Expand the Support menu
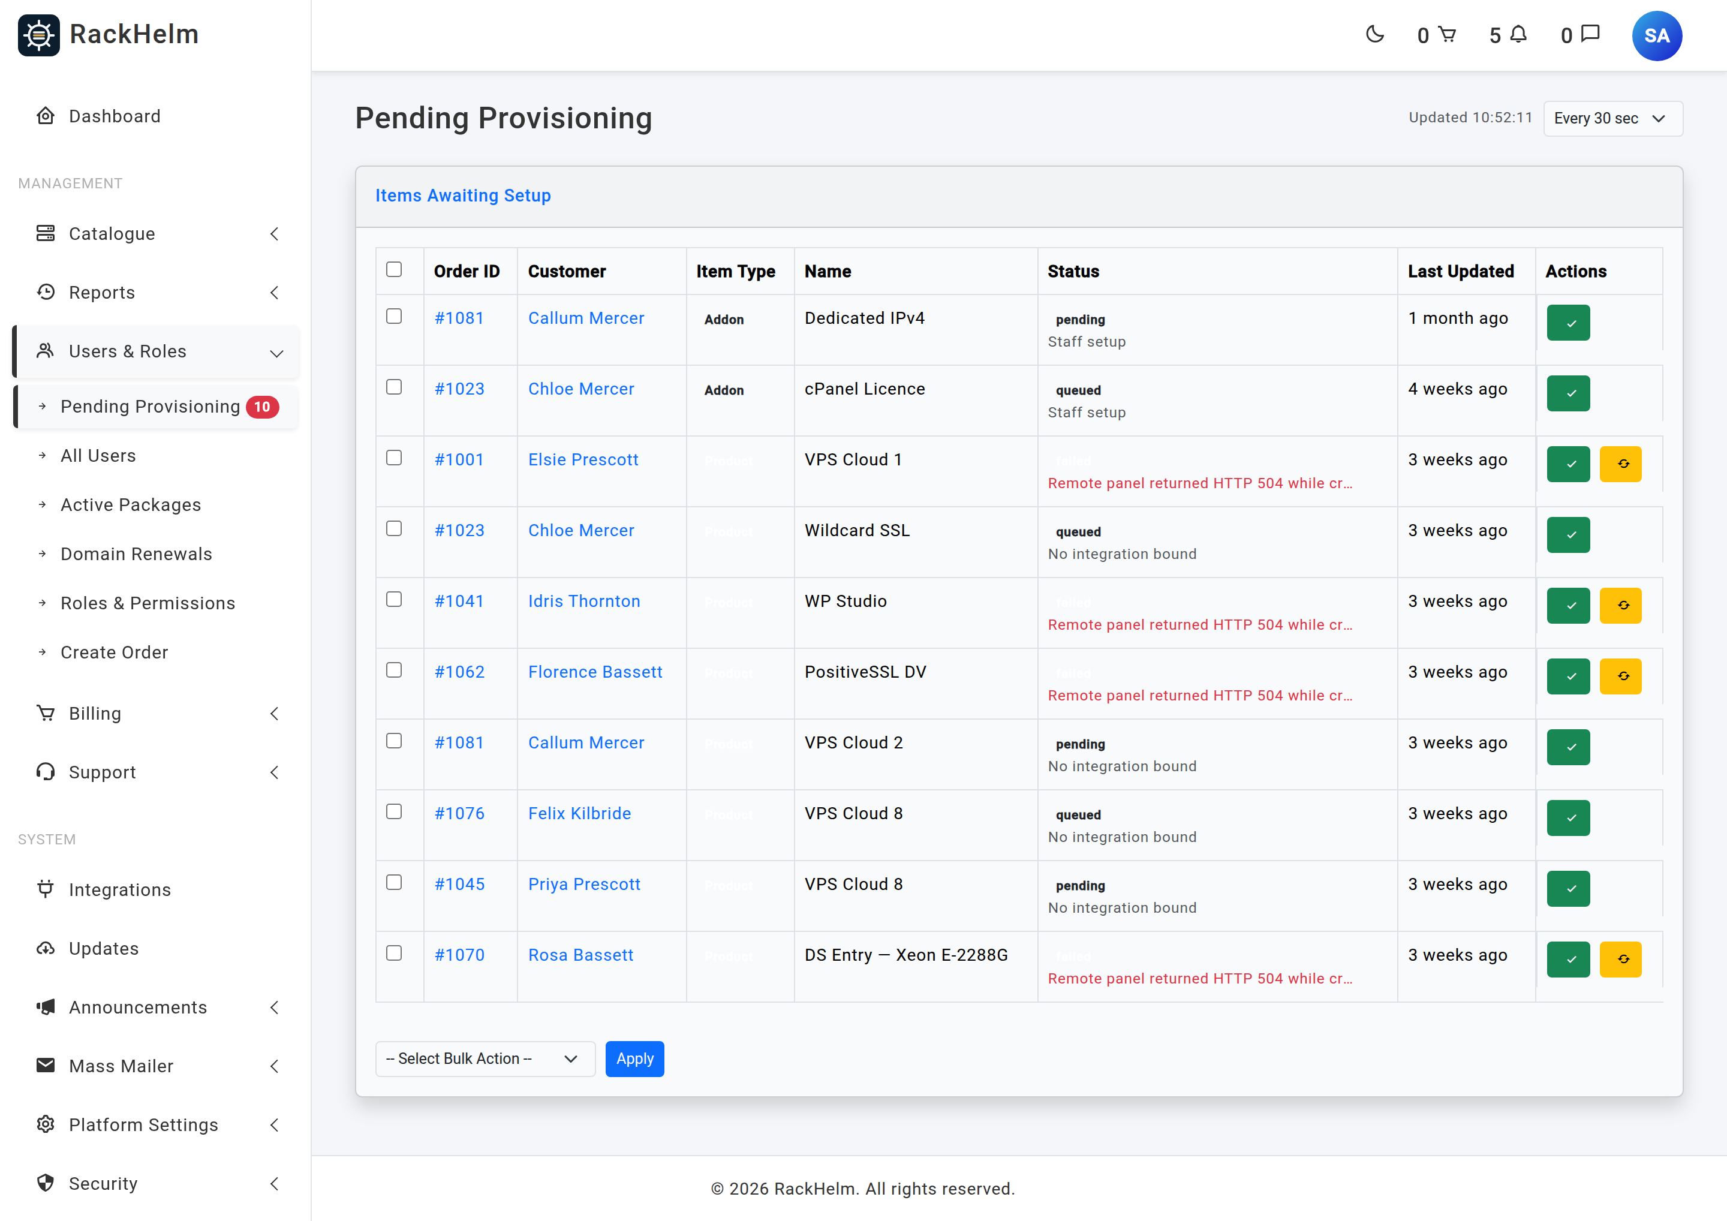The height and width of the screenshot is (1221, 1727). pyautogui.click(x=156, y=772)
